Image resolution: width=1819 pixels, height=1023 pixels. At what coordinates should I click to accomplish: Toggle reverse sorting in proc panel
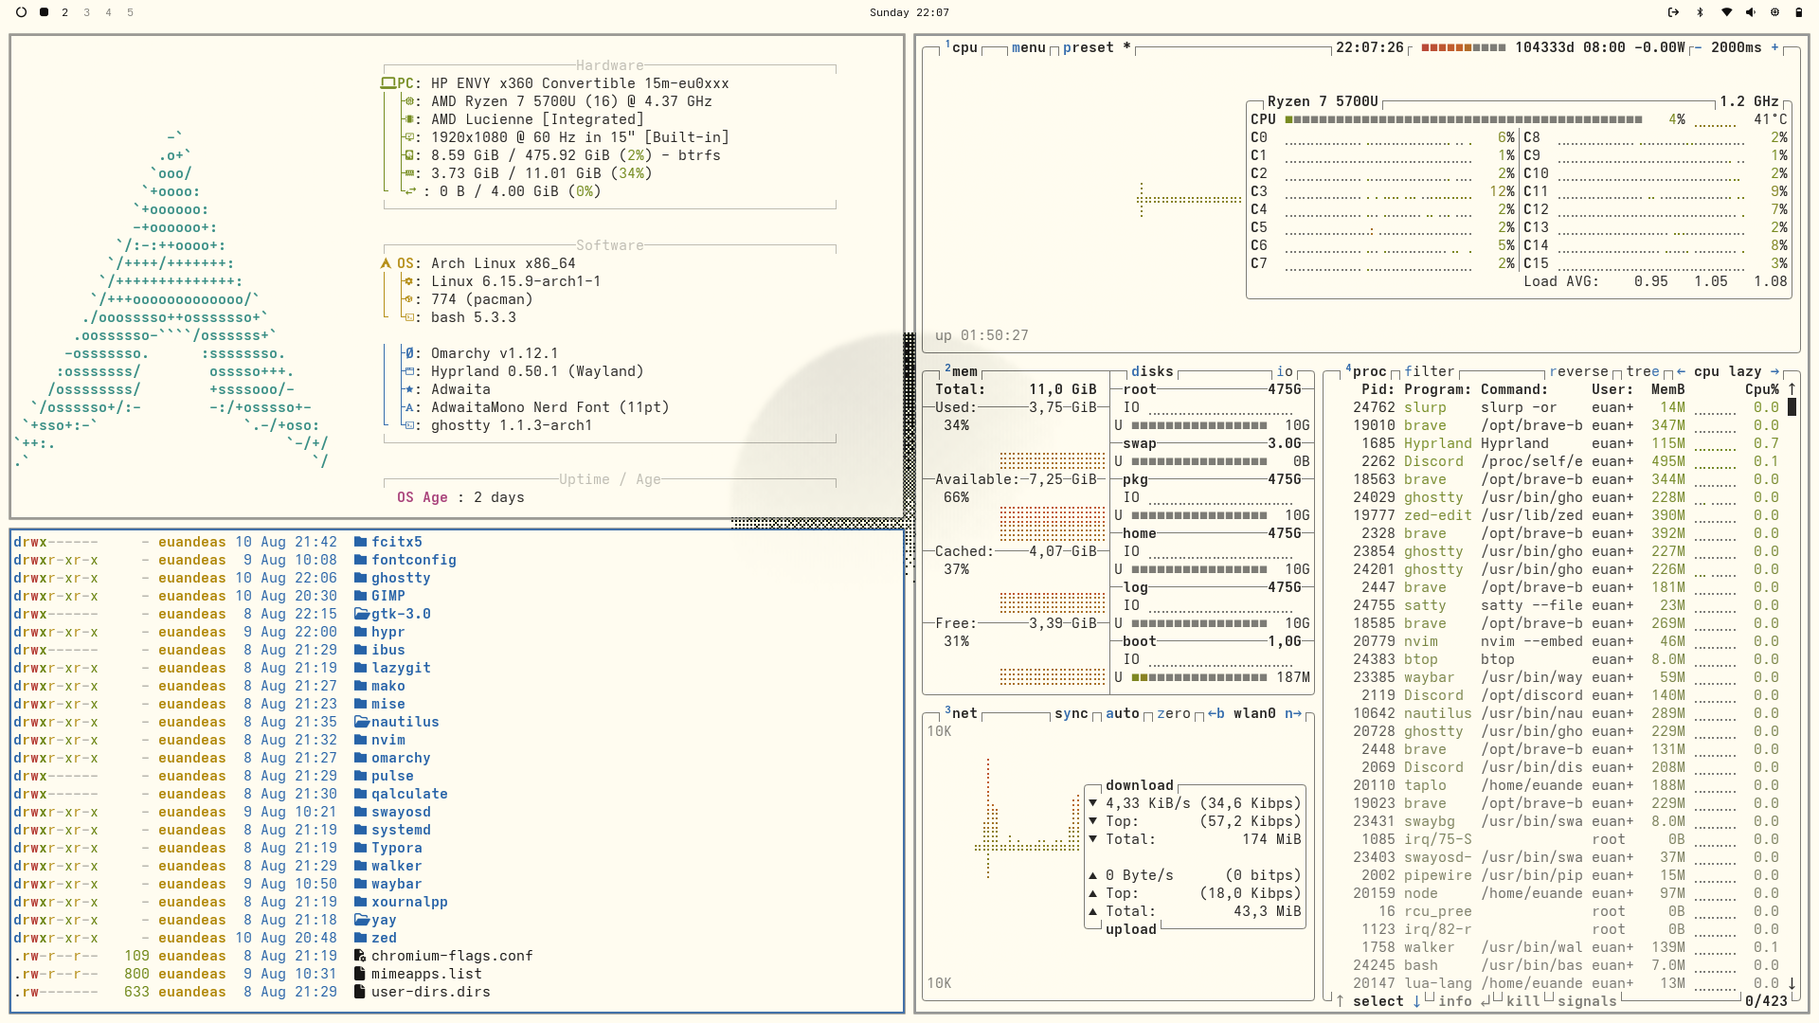tap(1578, 371)
